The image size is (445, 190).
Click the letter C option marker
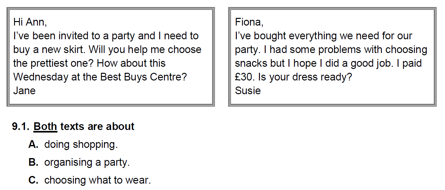click(33, 180)
